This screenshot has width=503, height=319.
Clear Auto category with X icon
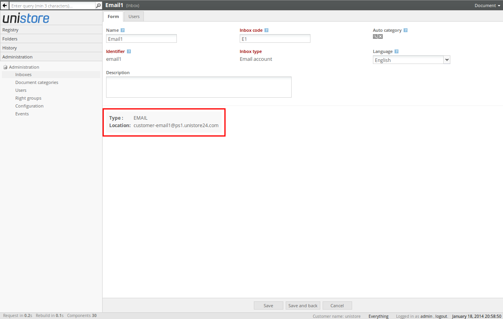click(380, 36)
